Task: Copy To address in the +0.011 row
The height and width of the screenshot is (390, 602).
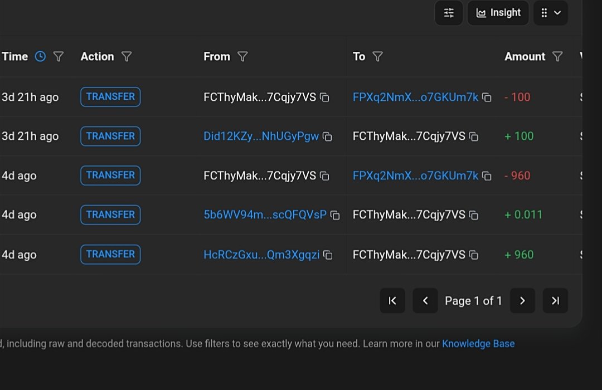Action: pos(474,216)
